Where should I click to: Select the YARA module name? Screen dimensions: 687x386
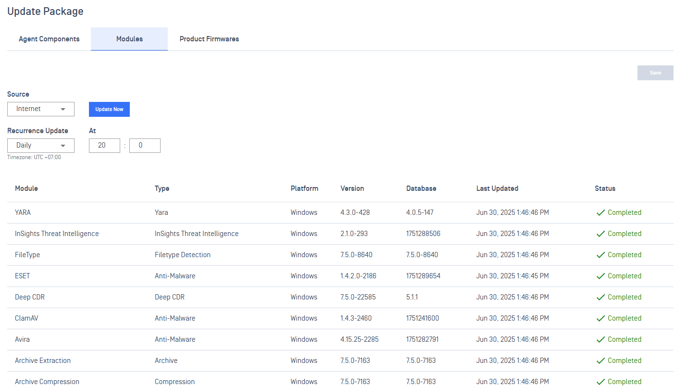point(23,212)
